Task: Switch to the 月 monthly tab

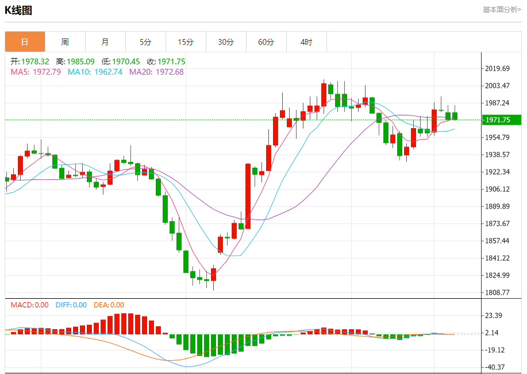Action: point(105,42)
